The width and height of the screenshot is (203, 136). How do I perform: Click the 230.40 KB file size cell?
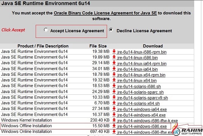click(100, 120)
